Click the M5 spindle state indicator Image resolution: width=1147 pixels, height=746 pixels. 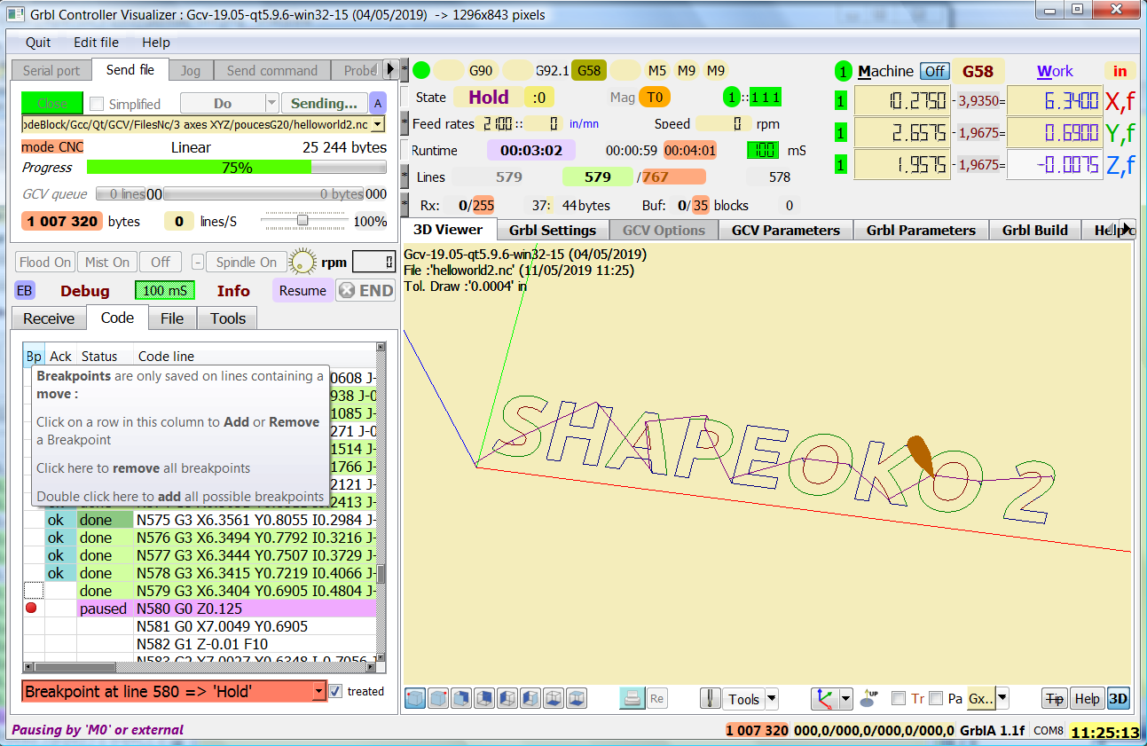(x=656, y=70)
